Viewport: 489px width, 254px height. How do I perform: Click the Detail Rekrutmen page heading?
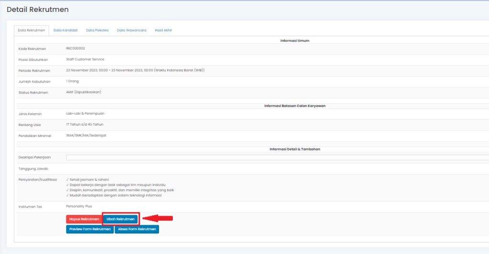coord(38,10)
